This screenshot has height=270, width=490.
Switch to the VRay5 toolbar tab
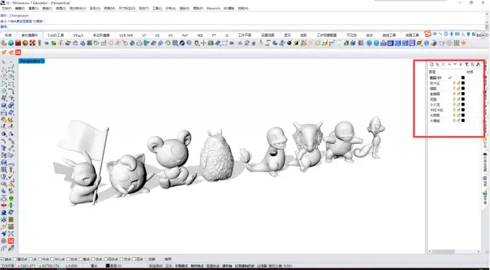(78, 35)
